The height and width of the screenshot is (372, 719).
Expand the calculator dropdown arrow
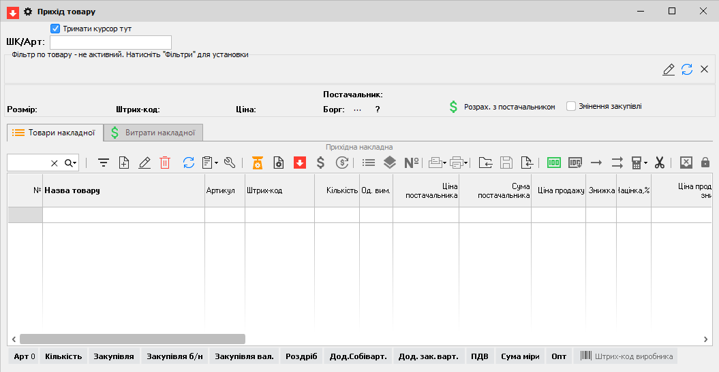tap(645, 163)
